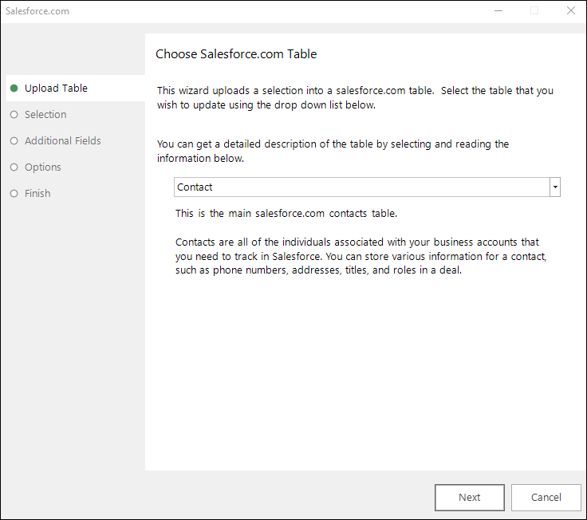Switch to the Options step
The image size is (587, 520).
(43, 167)
